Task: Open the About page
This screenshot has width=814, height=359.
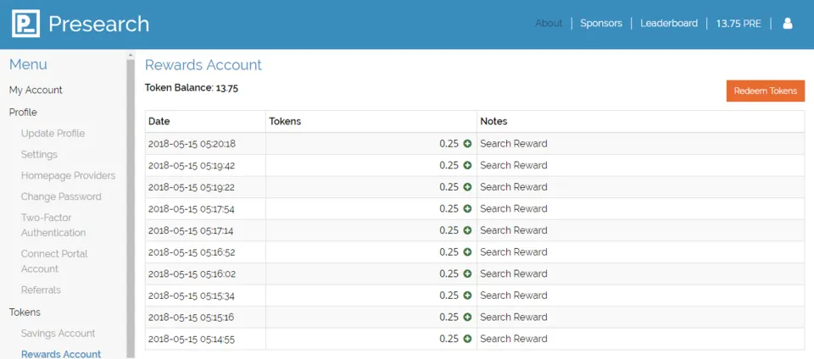Action: (x=549, y=24)
